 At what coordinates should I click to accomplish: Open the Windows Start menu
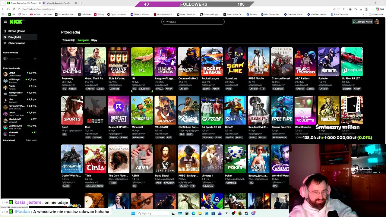[133, 213]
